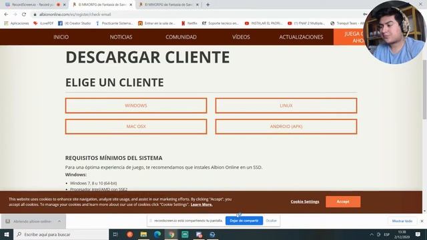This screenshot has height=240, width=427.
Task: Click Dejar de compartir button
Action: point(244,221)
